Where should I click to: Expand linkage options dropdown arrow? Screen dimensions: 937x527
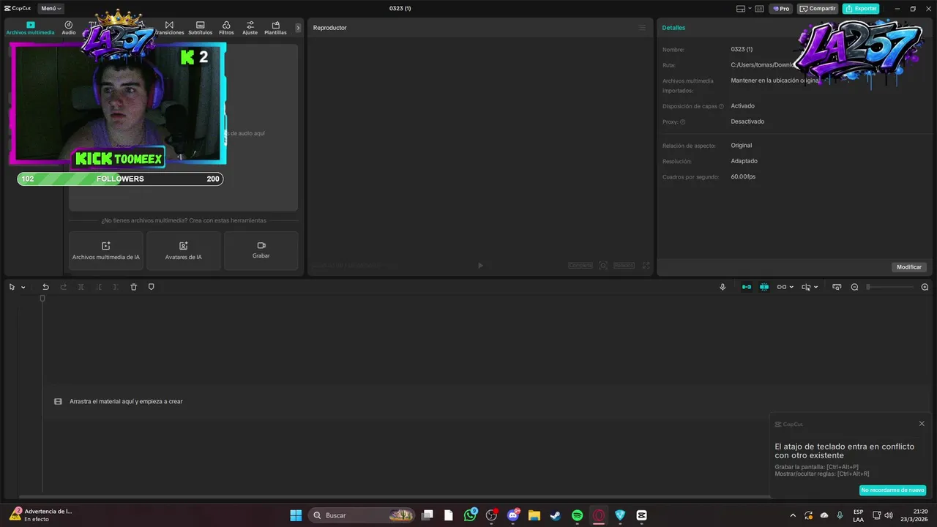coord(792,287)
